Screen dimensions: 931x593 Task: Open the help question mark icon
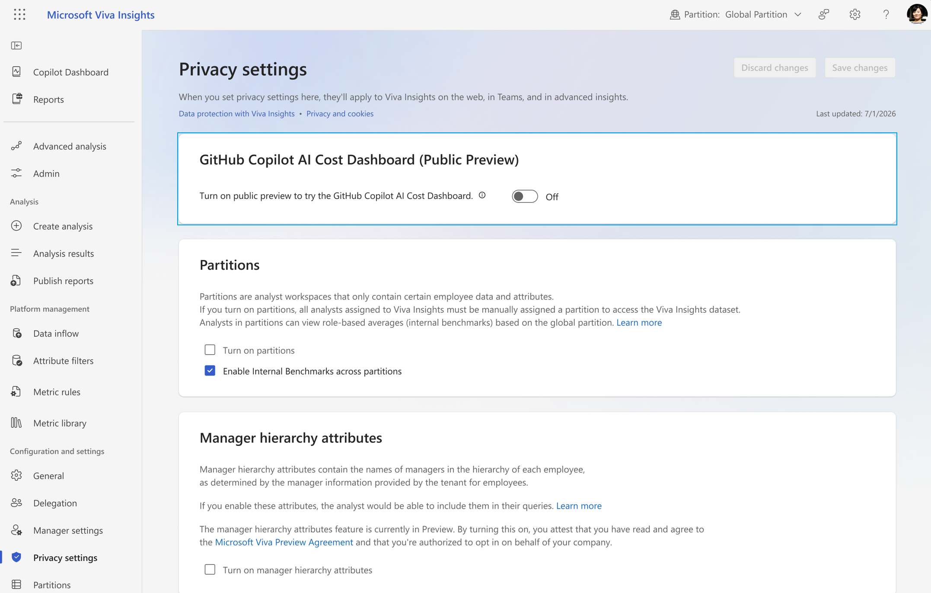886,14
